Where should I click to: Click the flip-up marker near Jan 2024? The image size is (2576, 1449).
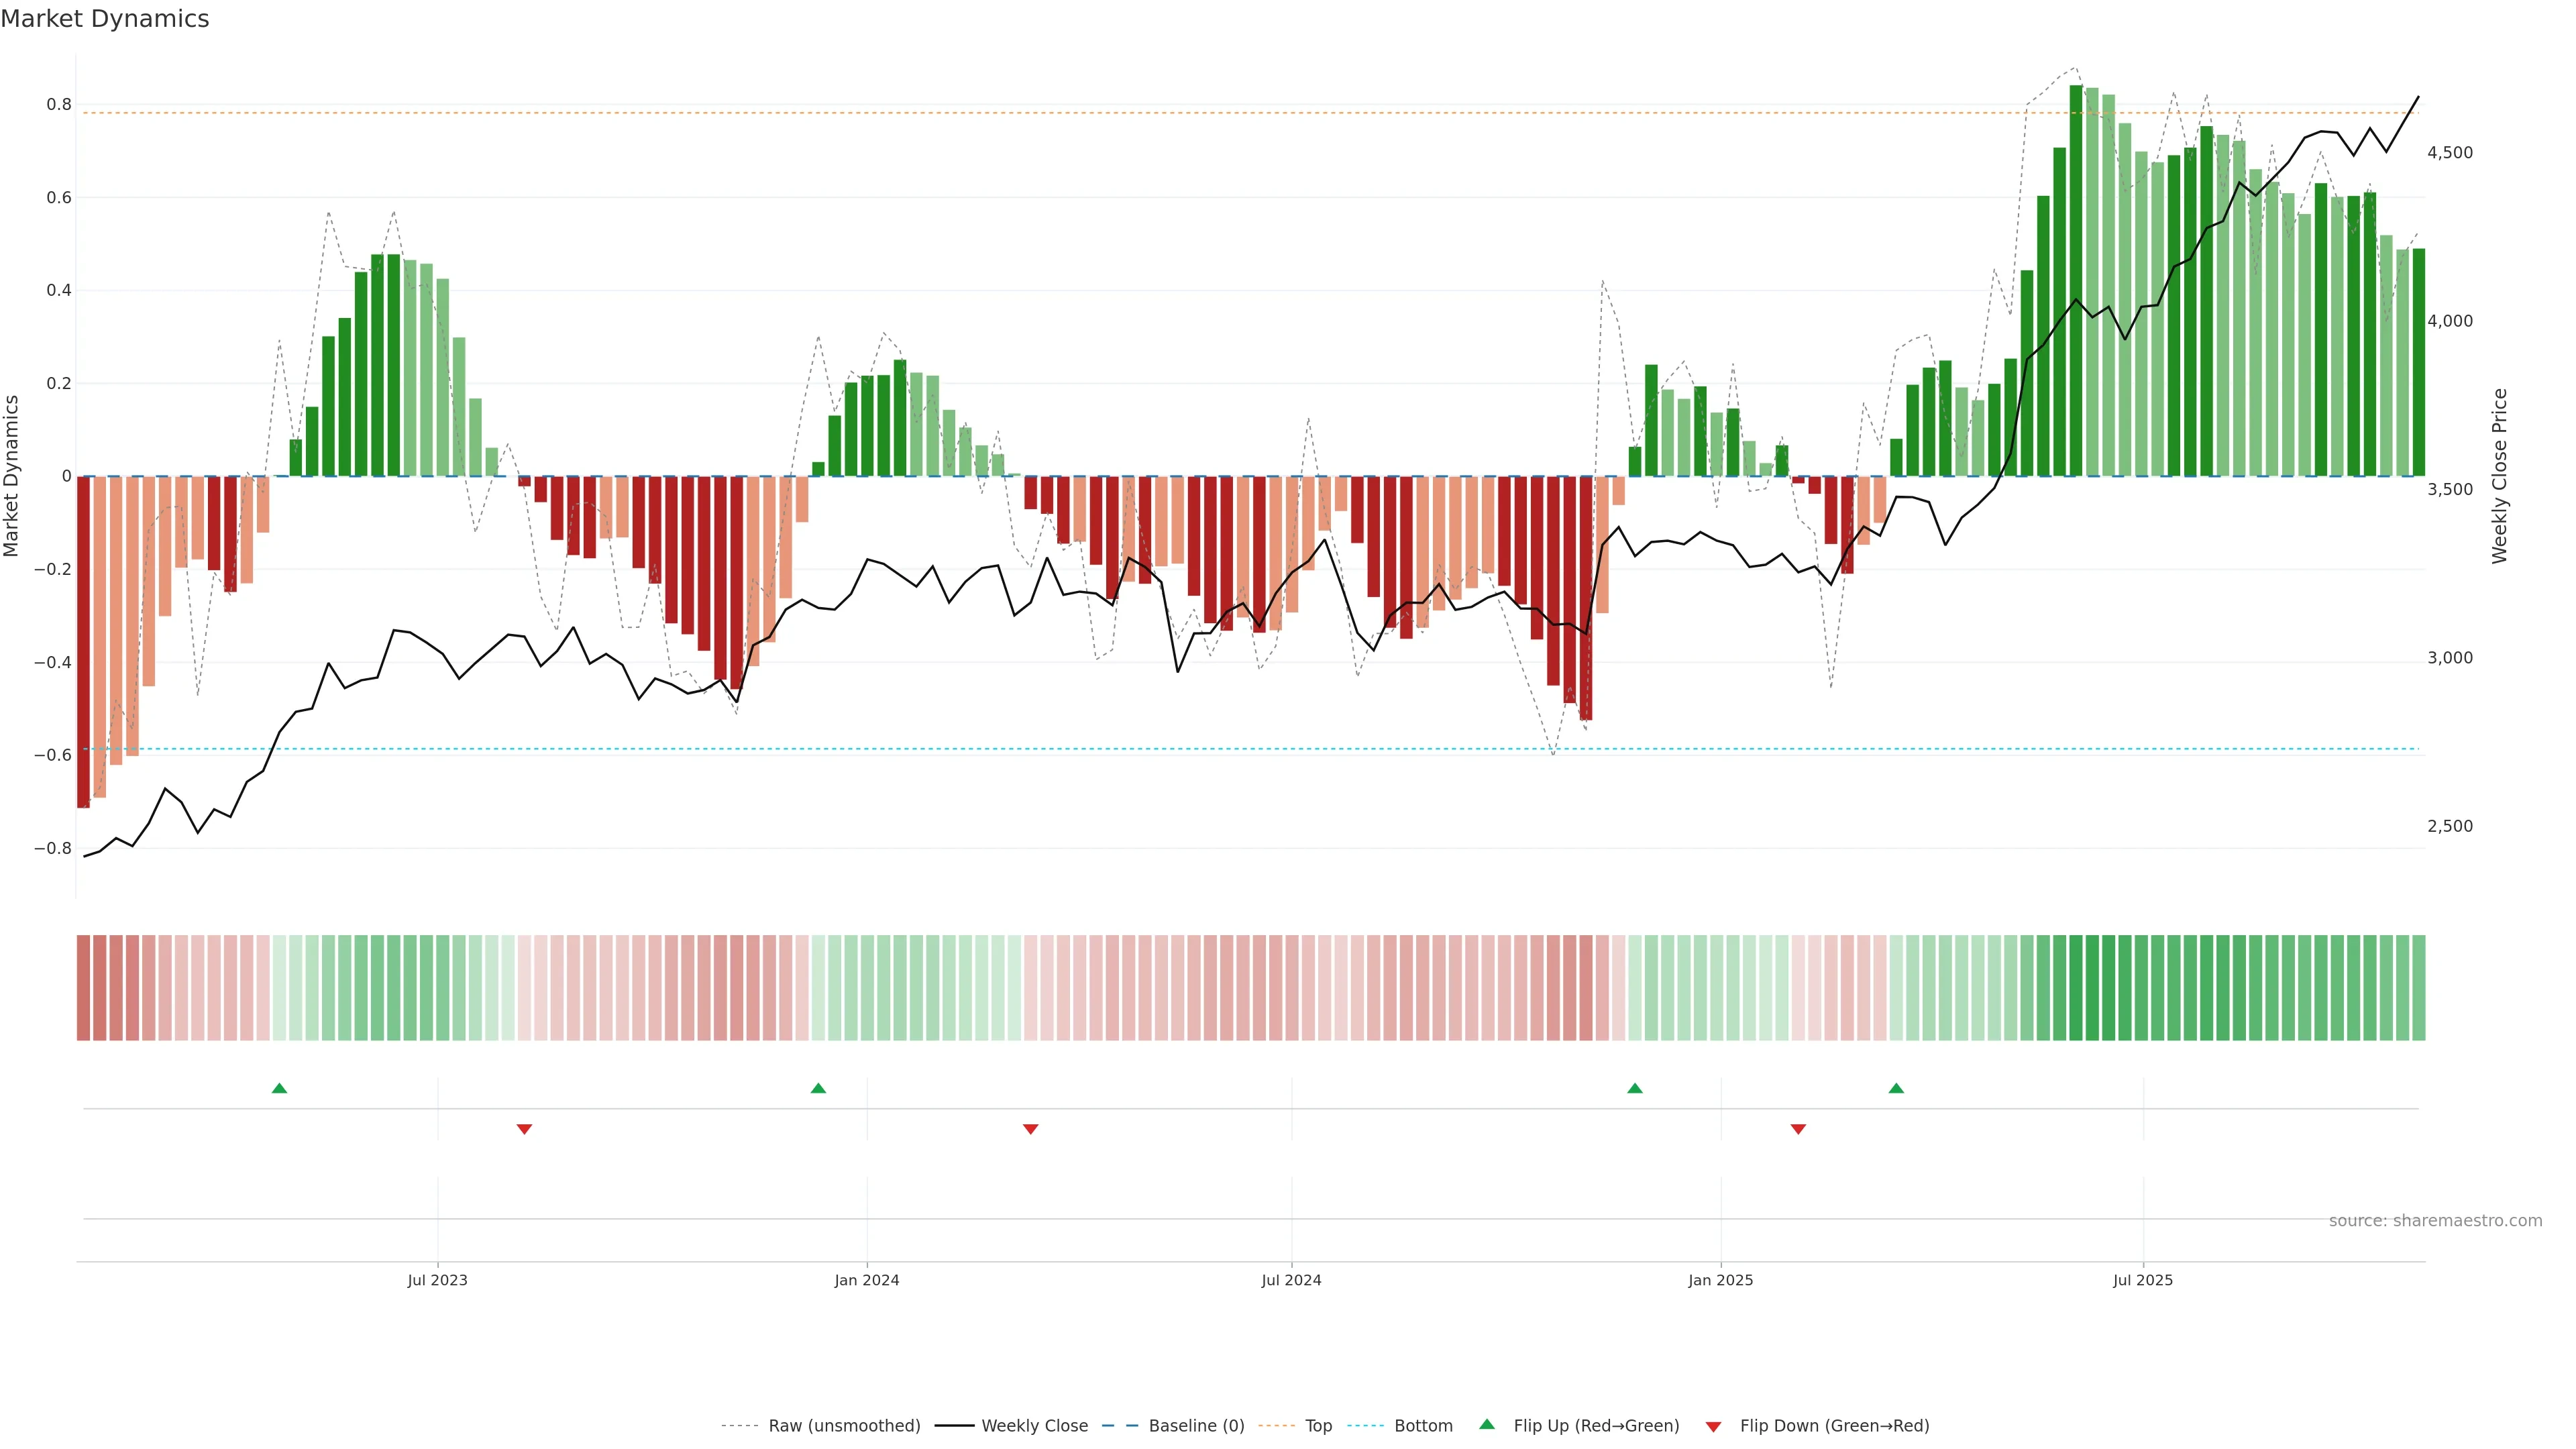coord(818,1088)
